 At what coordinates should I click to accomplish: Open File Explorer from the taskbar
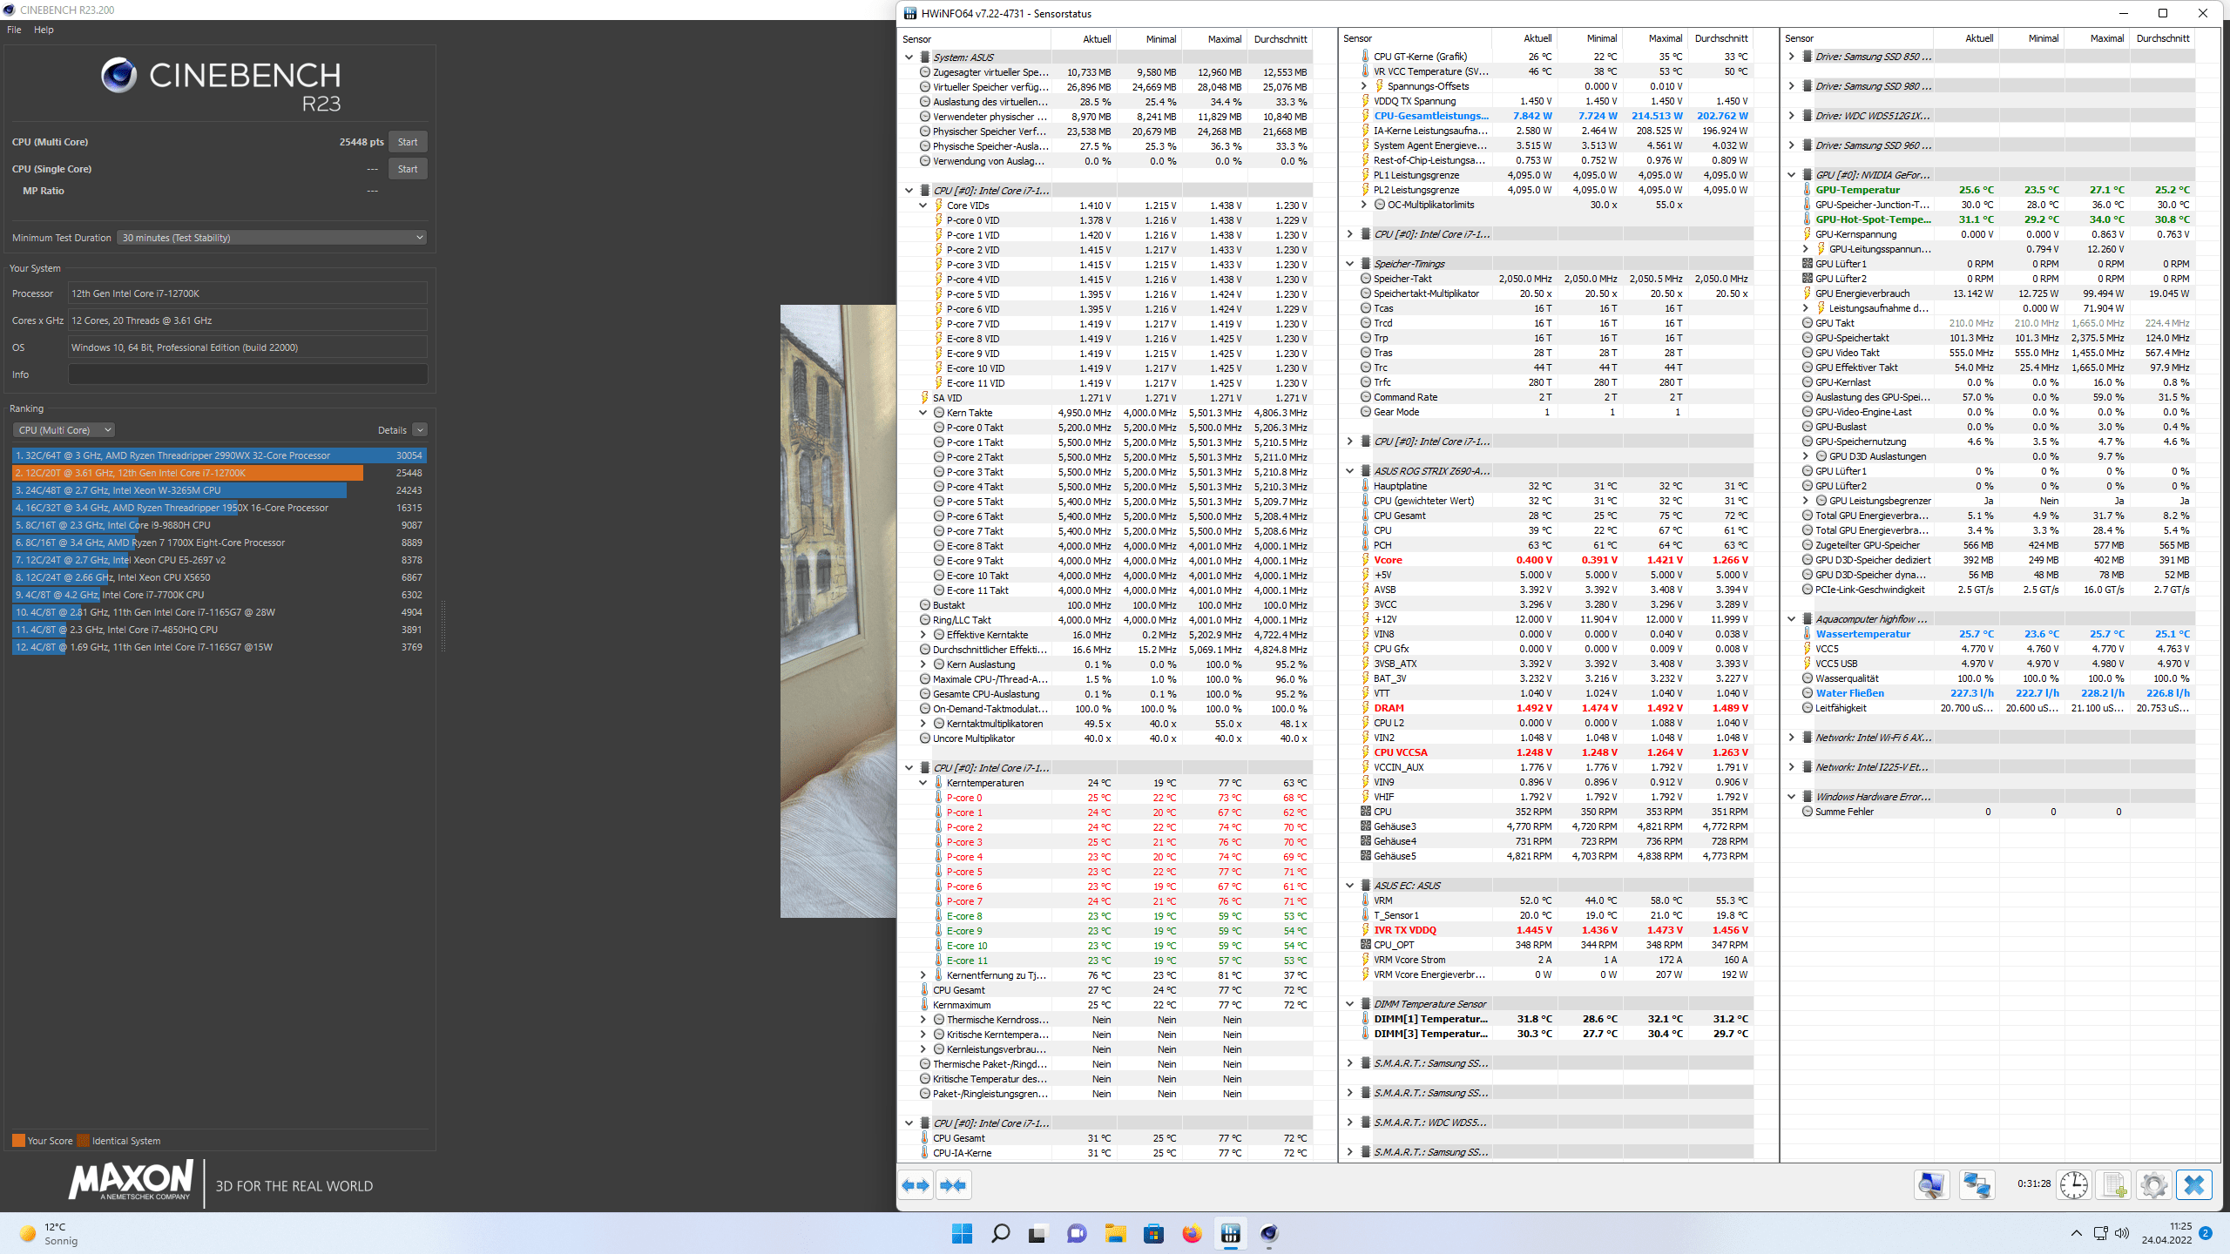click(x=1115, y=1233)
